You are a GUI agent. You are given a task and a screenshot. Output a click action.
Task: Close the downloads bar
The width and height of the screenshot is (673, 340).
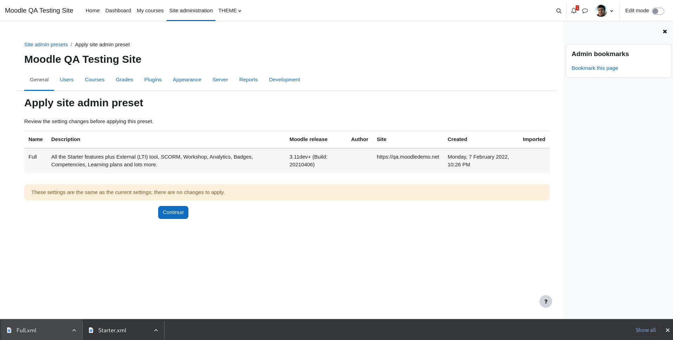click(668, 330)
